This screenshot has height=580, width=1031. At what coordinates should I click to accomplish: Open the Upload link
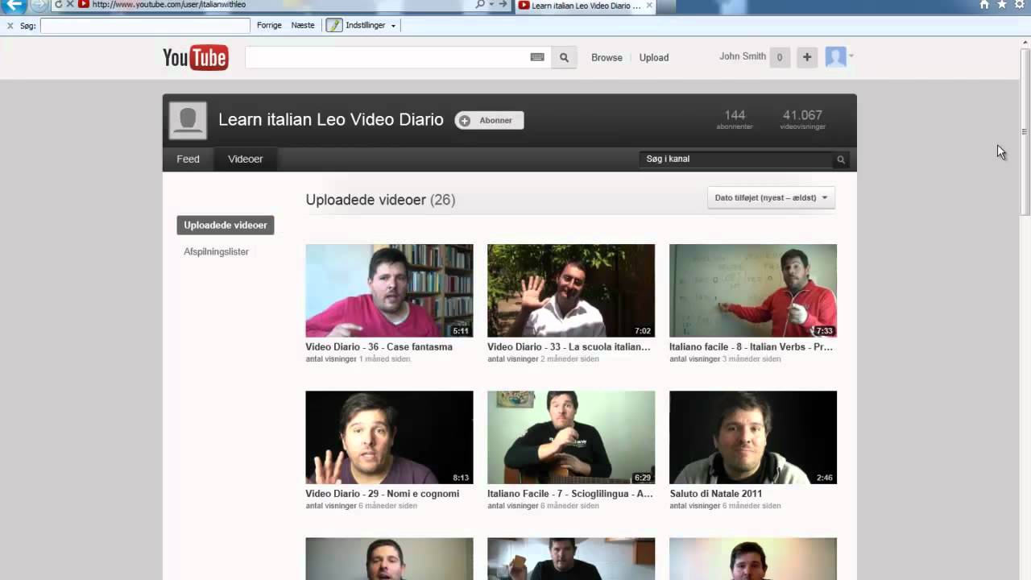pyautogui.click(x=654, y=58)
